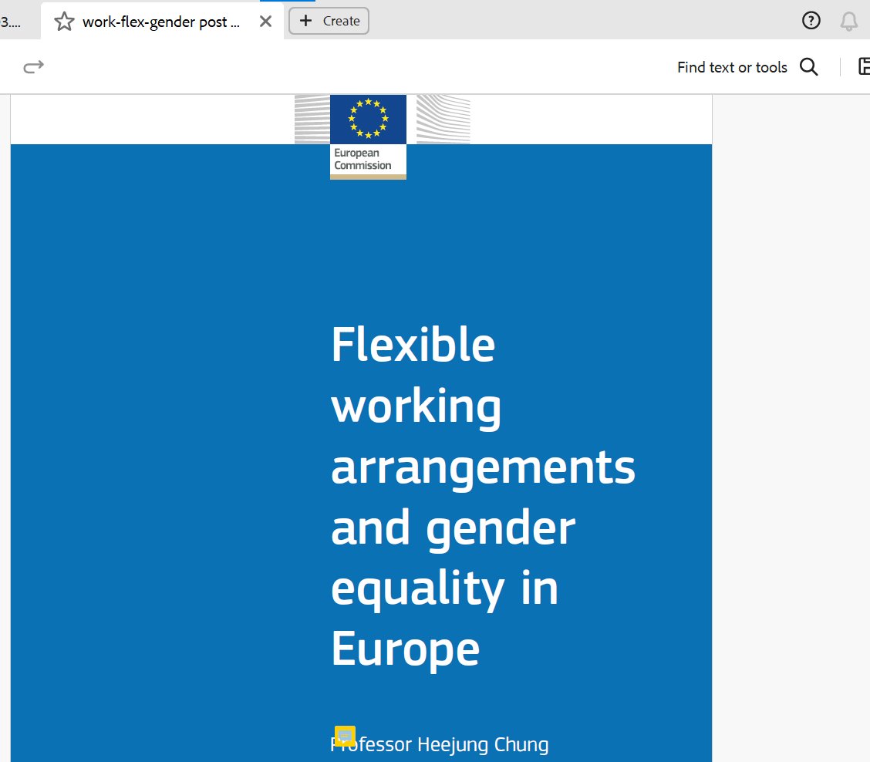Image resolution: width=870 pixels, height=762 pixels.
Task: Switch to the work-flex-gender post tab
Action: point(162,21)
